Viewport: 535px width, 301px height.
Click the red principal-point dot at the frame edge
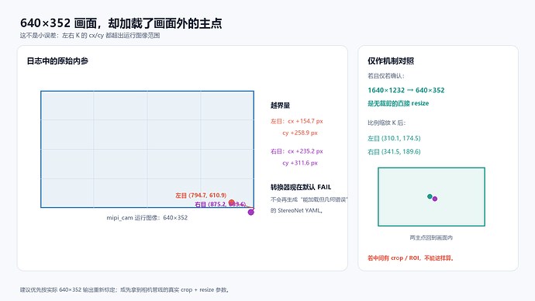click(x=232, y=202)
